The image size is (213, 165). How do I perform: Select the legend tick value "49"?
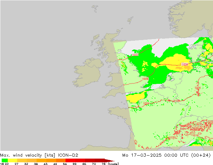tap(55, 164)
